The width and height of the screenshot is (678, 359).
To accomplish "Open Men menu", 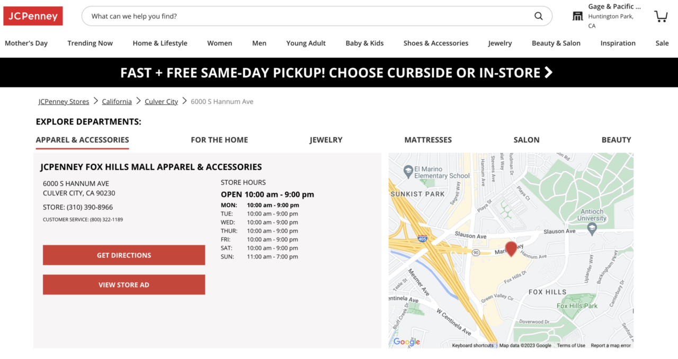I will [259, 43].
